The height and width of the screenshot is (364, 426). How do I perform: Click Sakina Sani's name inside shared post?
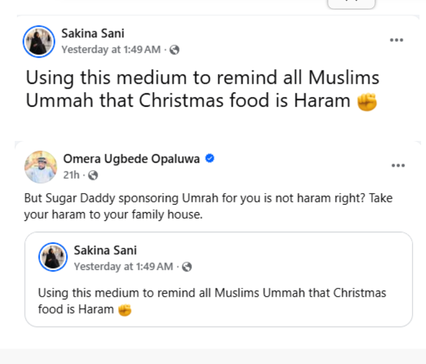(x=105, y=250)
